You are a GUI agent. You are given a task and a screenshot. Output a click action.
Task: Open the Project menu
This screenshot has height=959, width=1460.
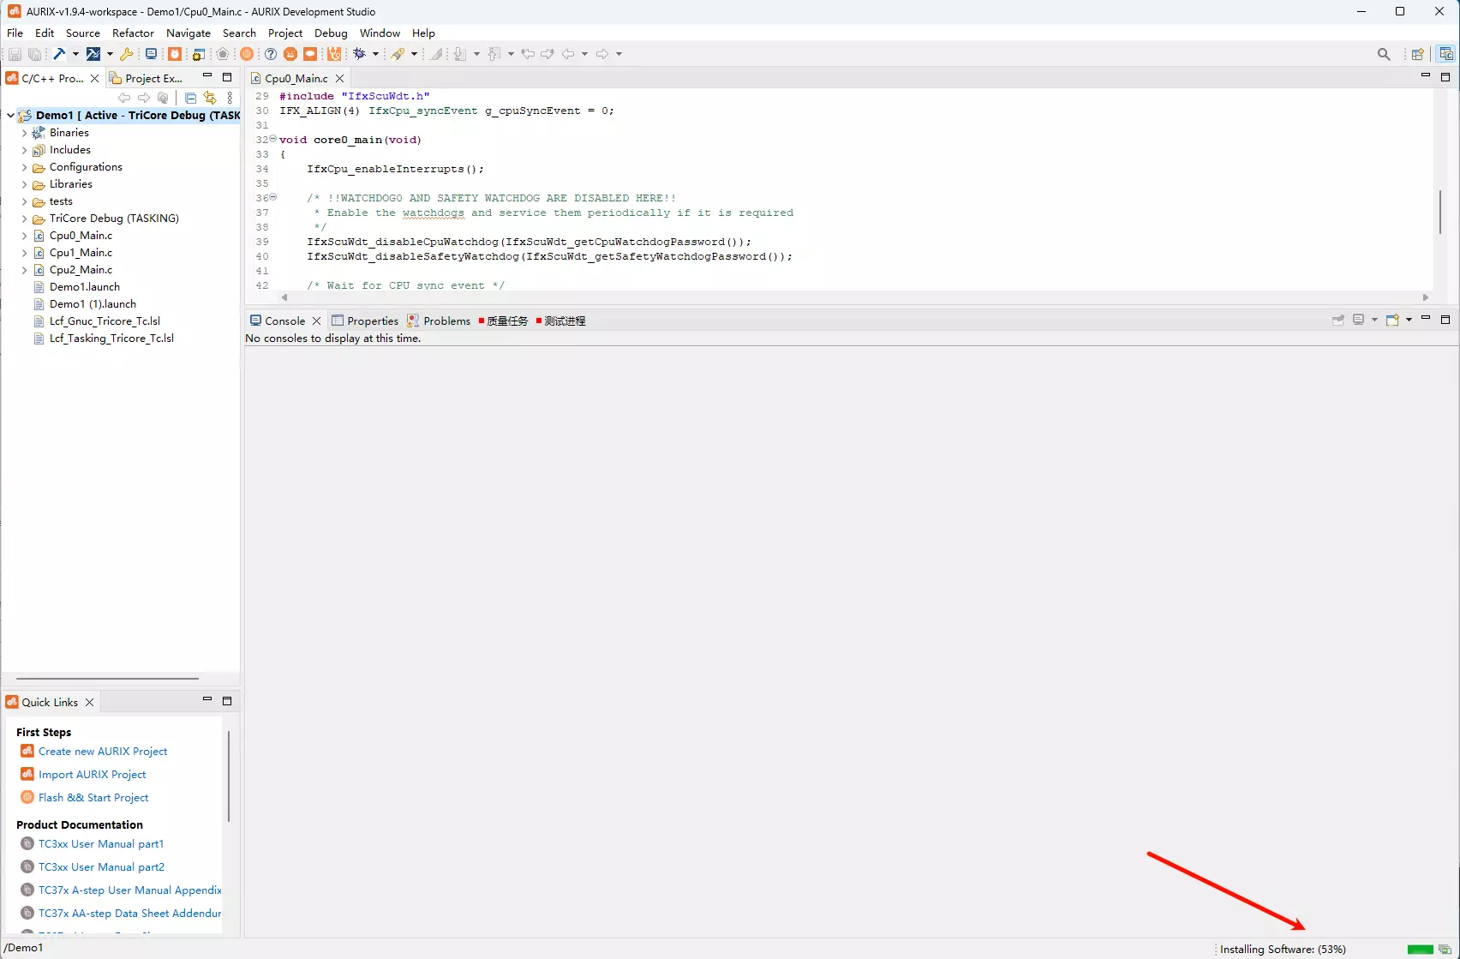pyautogui.click(x=284, y=33)
